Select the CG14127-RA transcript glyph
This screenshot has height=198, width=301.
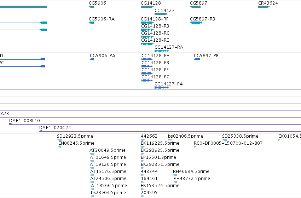click(162, 51)
